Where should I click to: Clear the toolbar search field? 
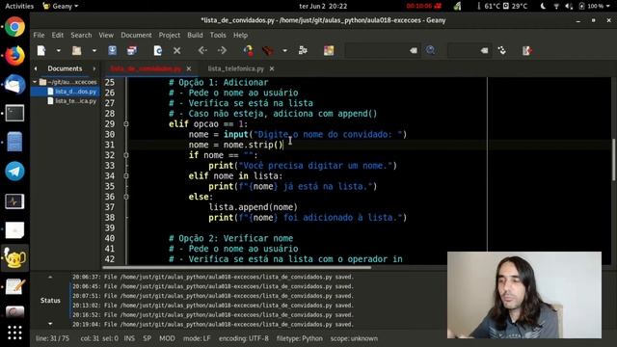(x=414, y=50)
